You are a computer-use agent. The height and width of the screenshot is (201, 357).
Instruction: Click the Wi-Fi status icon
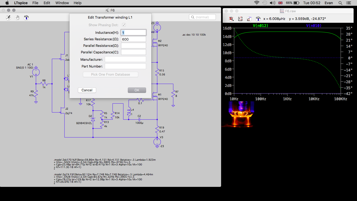click(257, 3)
